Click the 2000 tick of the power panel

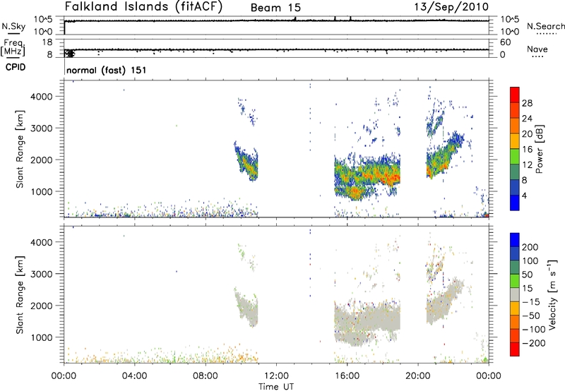click(x=42, y=160)
